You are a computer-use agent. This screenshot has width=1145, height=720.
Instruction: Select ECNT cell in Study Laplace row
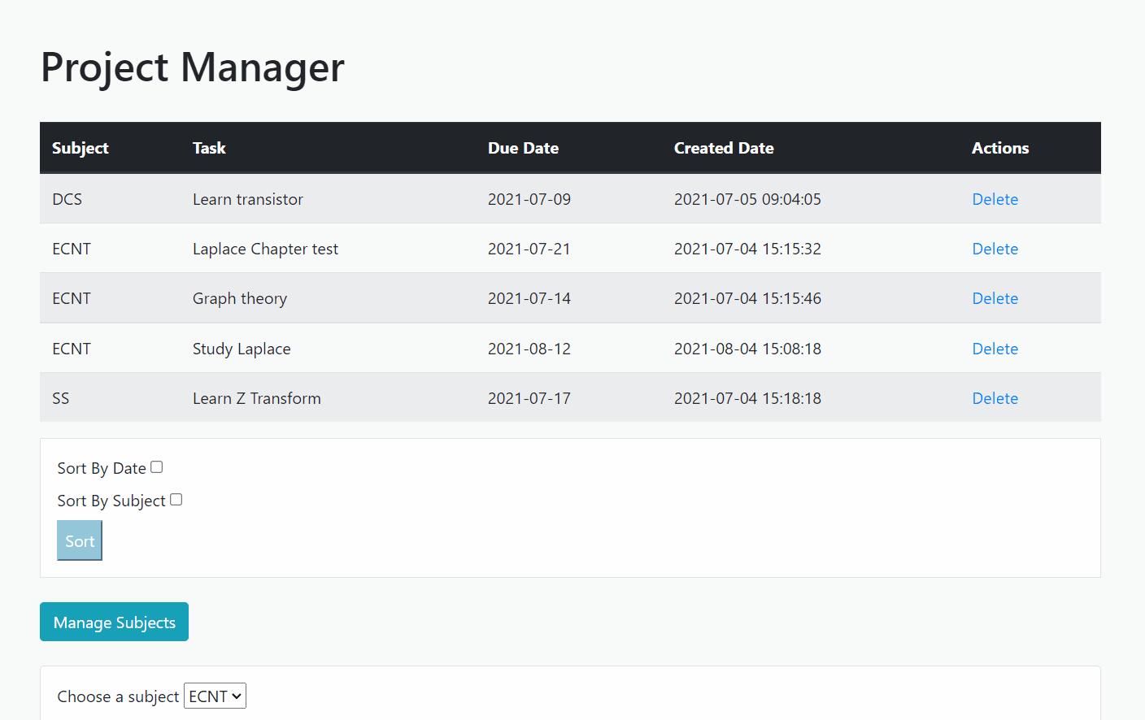coord(72,349)
